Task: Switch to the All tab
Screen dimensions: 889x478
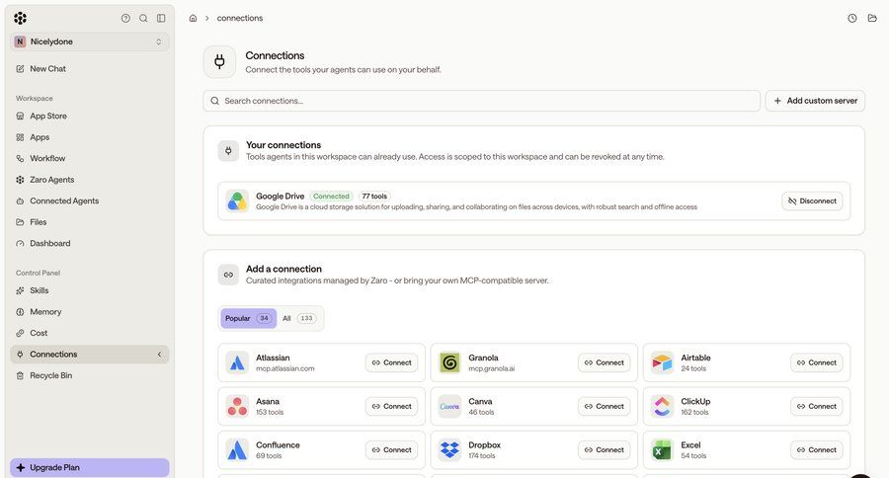Action: [x=298, y=318]
